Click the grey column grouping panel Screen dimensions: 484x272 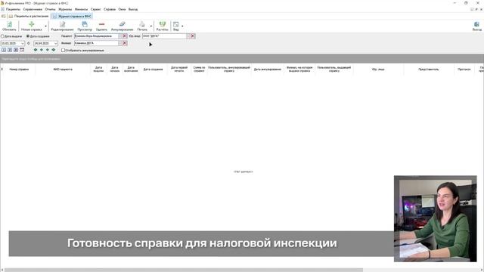(242, 59)
